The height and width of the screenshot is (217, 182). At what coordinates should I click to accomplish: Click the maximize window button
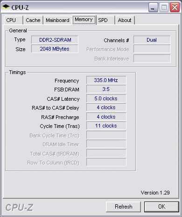coord(164,7)
